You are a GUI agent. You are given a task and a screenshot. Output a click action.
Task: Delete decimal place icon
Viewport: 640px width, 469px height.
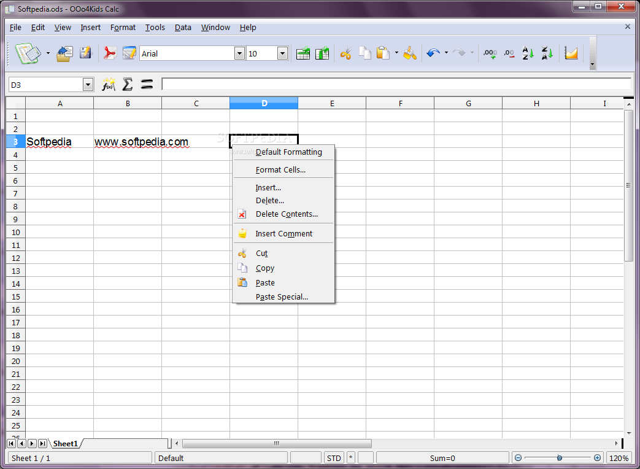pyautogui.click(x=509, y=53)
